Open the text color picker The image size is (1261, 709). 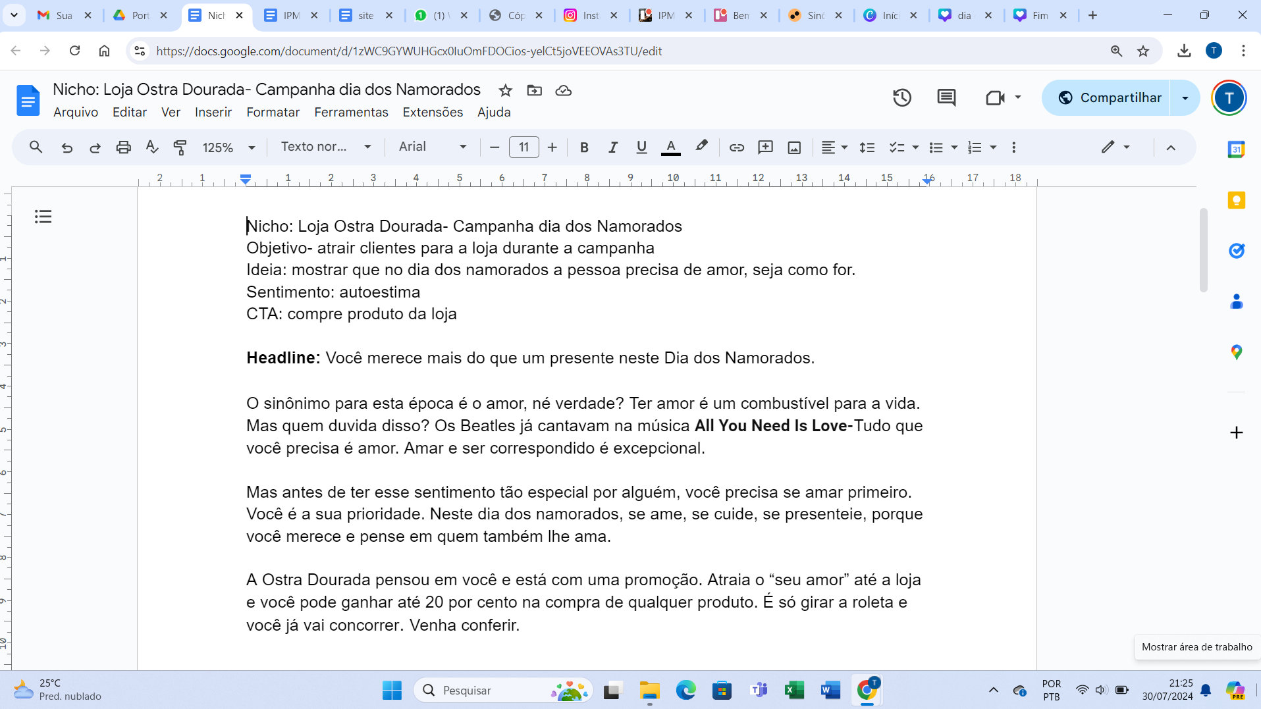click(x=670, y=147)
